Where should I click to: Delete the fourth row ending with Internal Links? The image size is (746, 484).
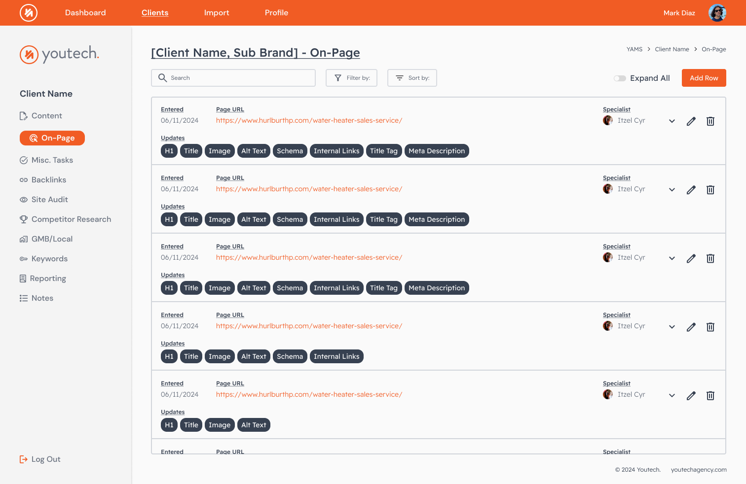pyautogui.click(x=710, y=327)
